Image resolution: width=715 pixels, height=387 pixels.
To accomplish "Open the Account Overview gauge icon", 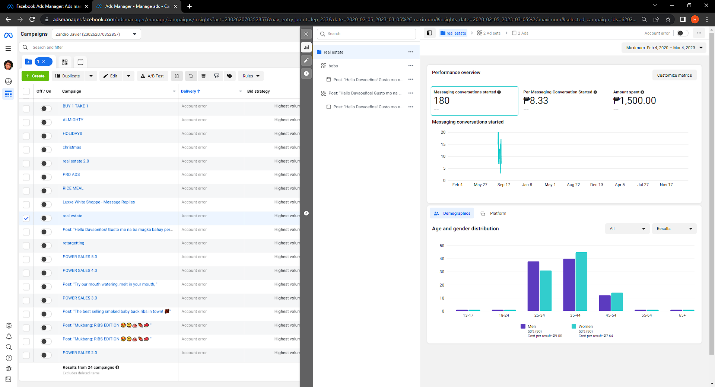I will [8, 81].
